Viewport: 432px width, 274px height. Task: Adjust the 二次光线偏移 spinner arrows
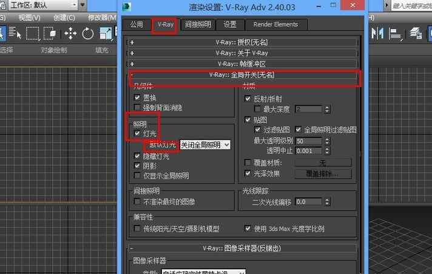[327, 202]
